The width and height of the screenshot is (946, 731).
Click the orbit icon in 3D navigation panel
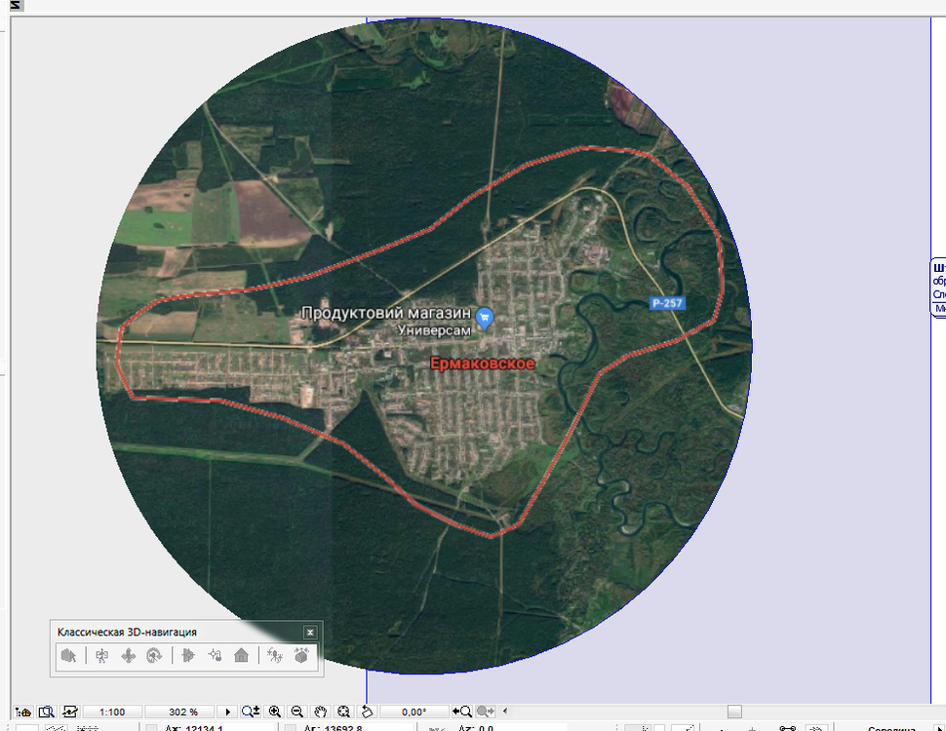(153, 656)
